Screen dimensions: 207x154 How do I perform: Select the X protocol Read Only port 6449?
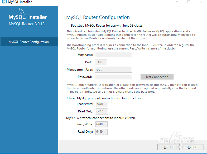coord(101,132)
